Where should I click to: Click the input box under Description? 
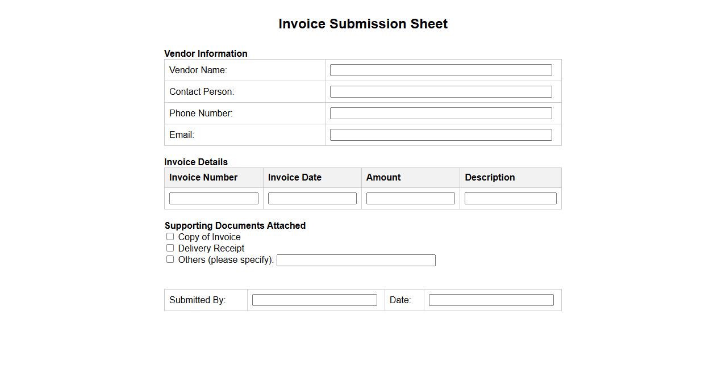(510, 198)
